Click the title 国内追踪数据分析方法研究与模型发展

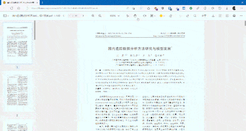139,49
